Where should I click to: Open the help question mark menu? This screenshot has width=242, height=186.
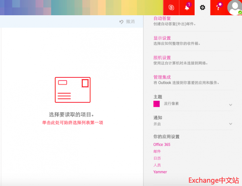pyautogui.click(x=218, y=7)
